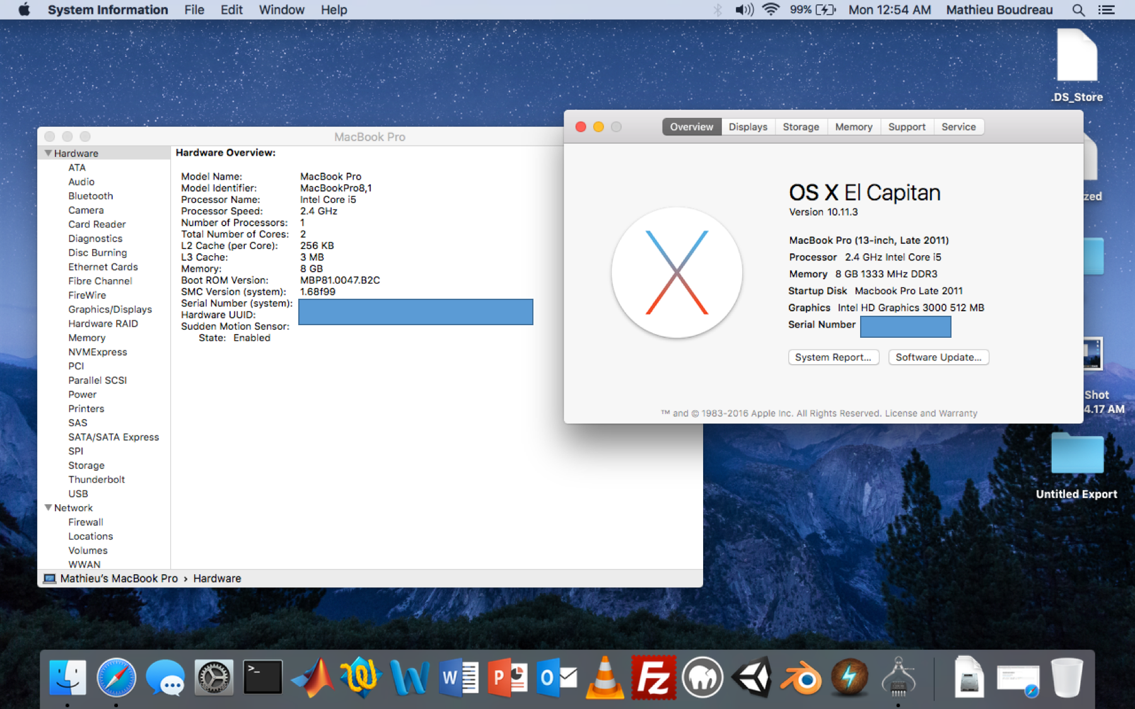Launch Safari from the Dock
Viewport: 1135px width, 709px height.
(116, 677)
